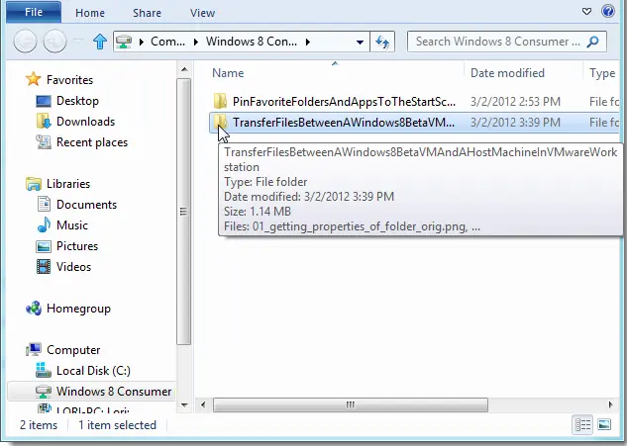Viewport: 627px width, 446px height.
Task: Click the Downloads folder icon
Action: click(44, 122)
